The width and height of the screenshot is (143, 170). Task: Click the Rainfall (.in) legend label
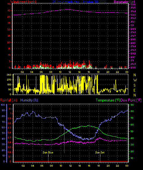click(9, 100)
